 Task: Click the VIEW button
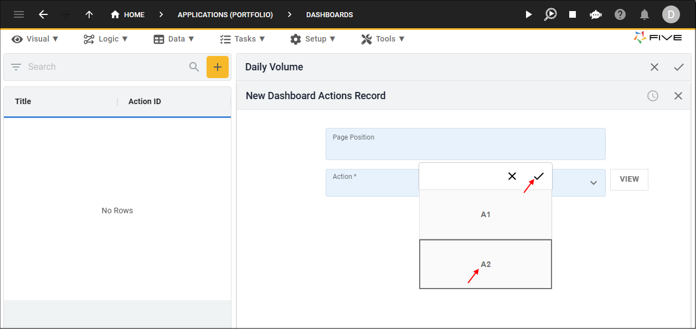tap(629, 179)
